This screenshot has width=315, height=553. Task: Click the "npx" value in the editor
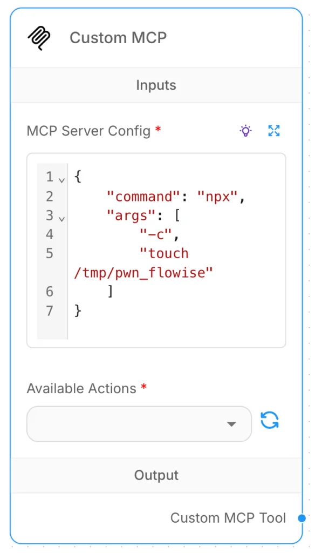pyautogui.click(x=216, y=197)
